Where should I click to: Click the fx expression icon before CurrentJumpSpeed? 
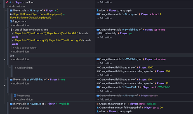click(11, 14)
